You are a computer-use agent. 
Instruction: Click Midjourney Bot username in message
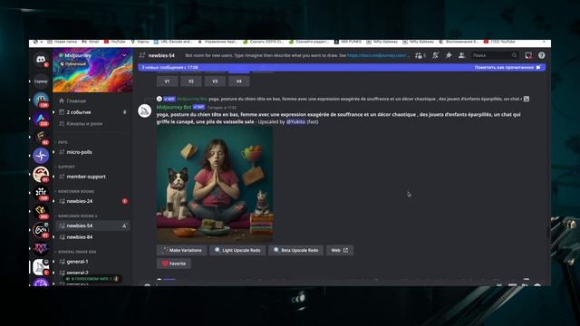pyautogui.click(x=174, y=107)
